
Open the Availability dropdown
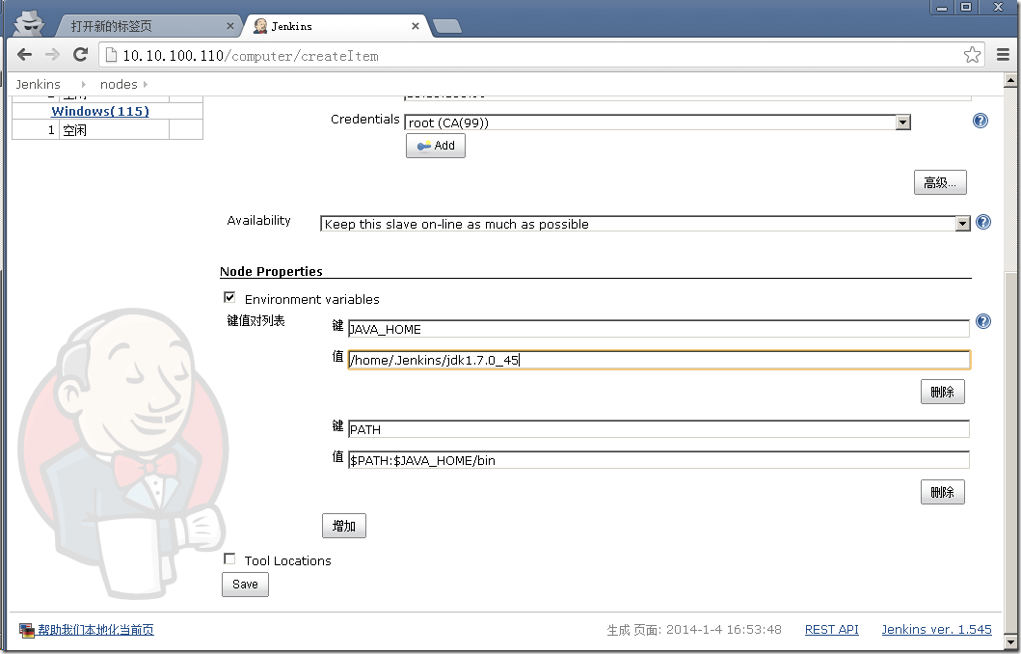point(645,224)
